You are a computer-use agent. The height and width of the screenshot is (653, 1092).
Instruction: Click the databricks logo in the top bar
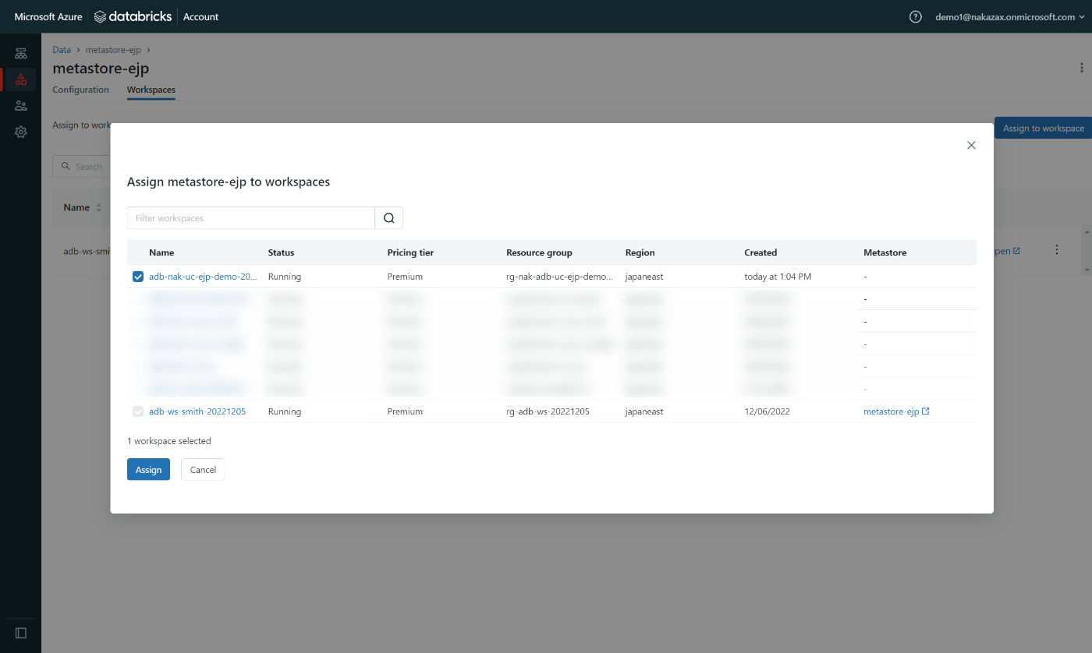tap(133, 16)
